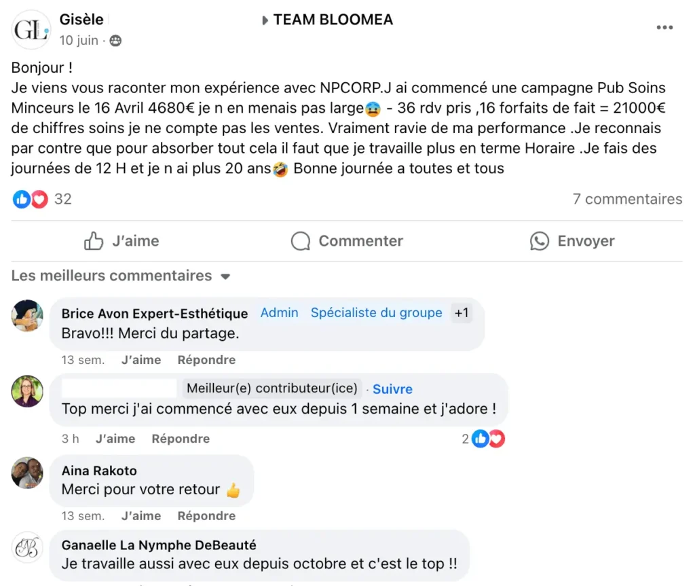The image size is (695, 586).
Task: Open Ganaelle La Nymphe DeBeauté's profile
Action: pyautogui.click(x=159, y=545)
